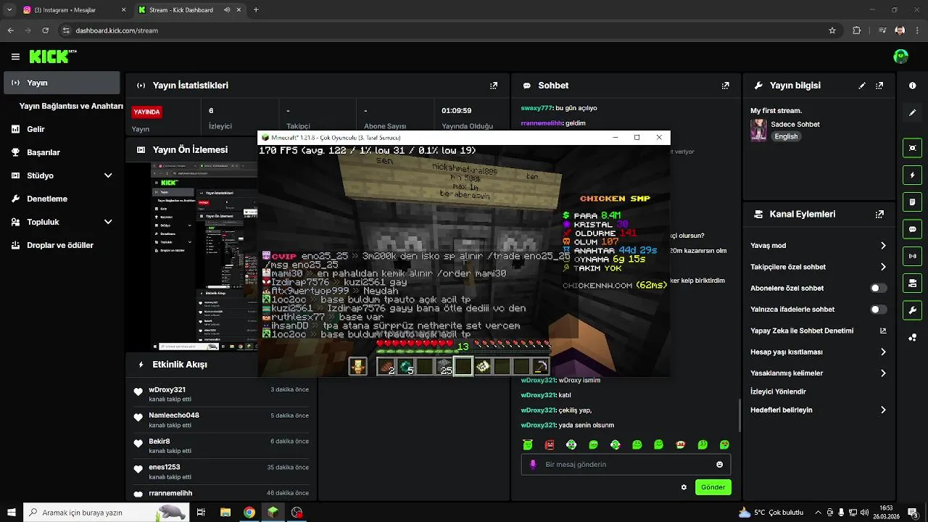Click the KICK logo
928x522 pixels.
pos(50,57)
